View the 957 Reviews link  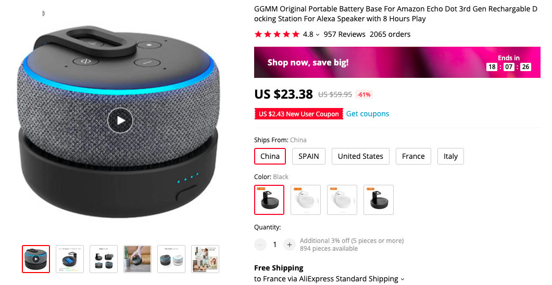point(345,34)
